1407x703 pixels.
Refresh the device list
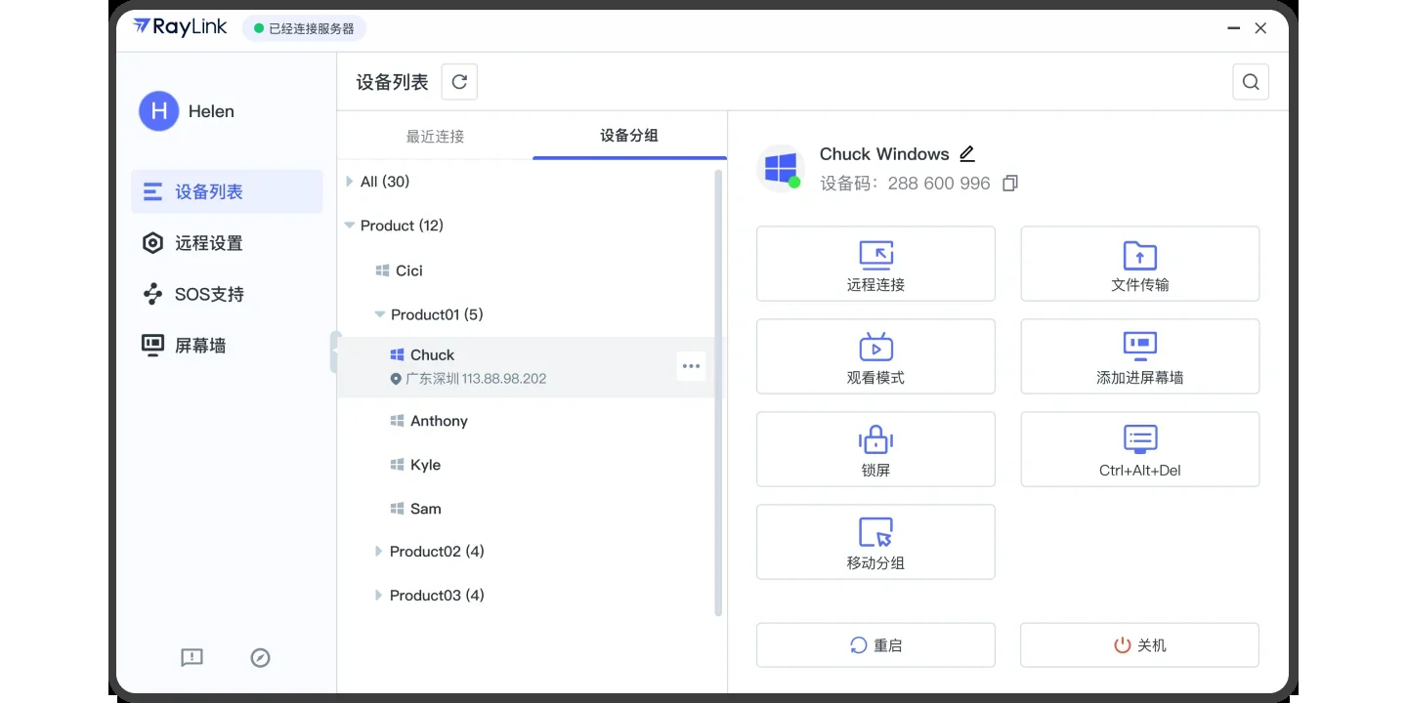point(459,82)
